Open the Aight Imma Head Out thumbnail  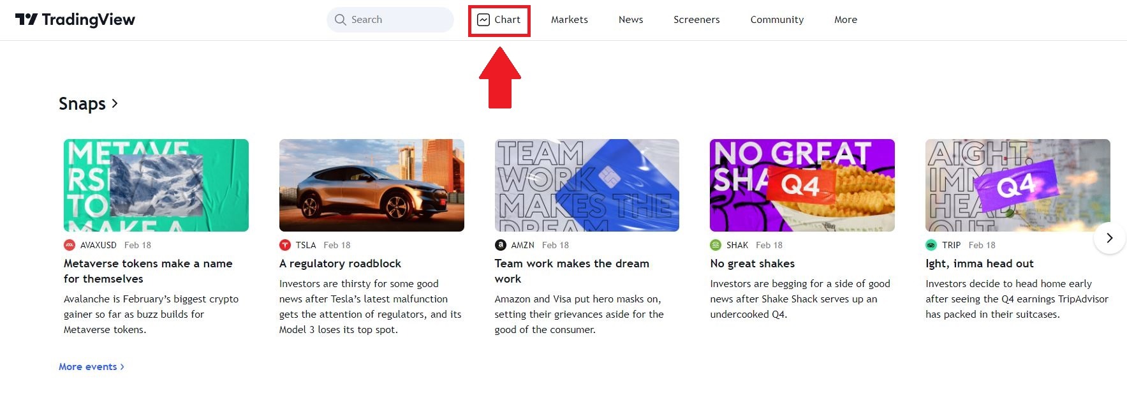pos(1018,185)
